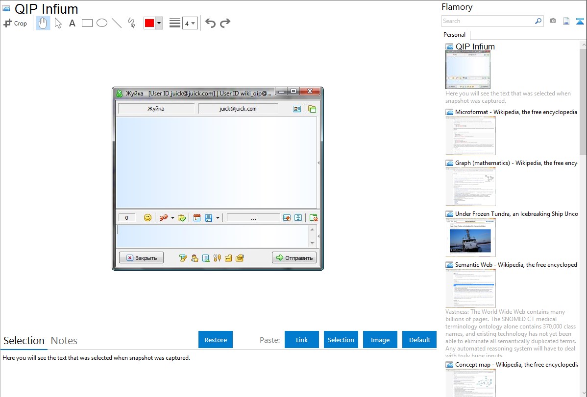The height and width of the screenshot is (397, 587).
Task: Click the Concept map snapshot title
Action: 516,364
